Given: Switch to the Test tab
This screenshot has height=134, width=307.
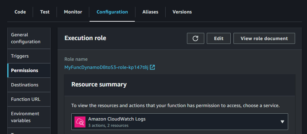Looking at the screenshot, I should point(45,12).
